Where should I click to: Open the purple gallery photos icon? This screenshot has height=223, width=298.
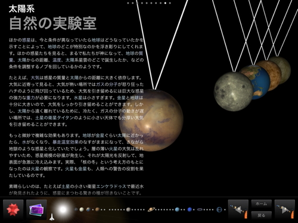[36, 210]
